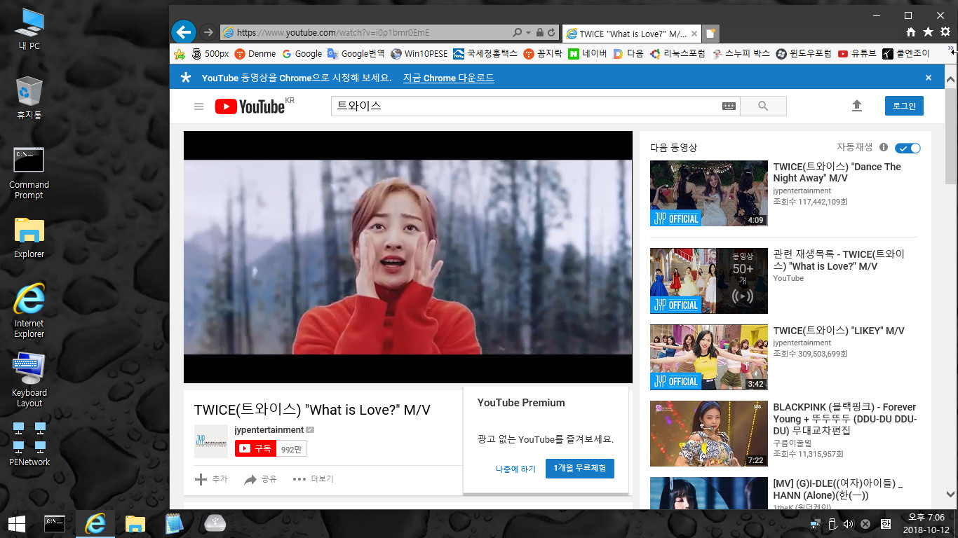Open the Denme favorites bookmark
The height and width of the screenshot is (538, 958).
pos(255,53)
